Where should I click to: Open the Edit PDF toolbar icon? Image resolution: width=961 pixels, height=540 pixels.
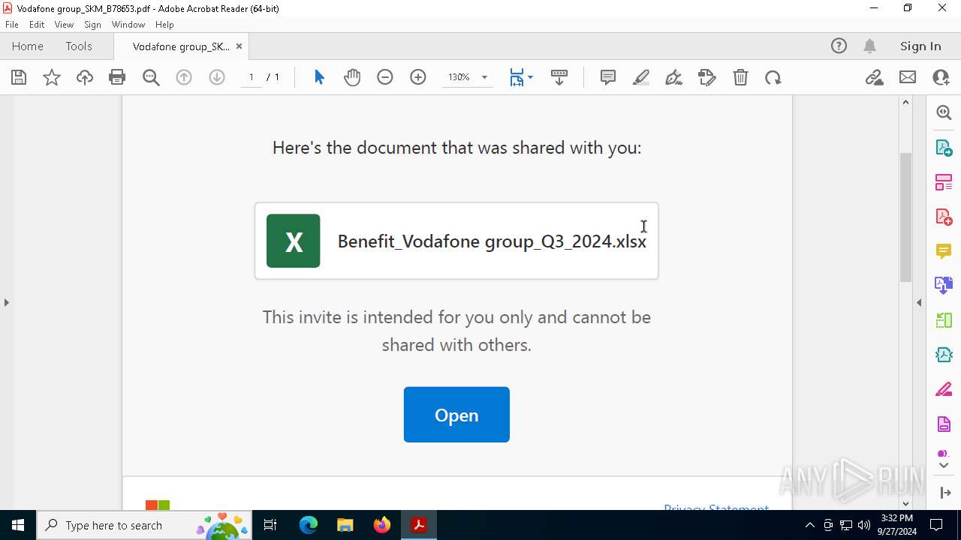point(707,77)
